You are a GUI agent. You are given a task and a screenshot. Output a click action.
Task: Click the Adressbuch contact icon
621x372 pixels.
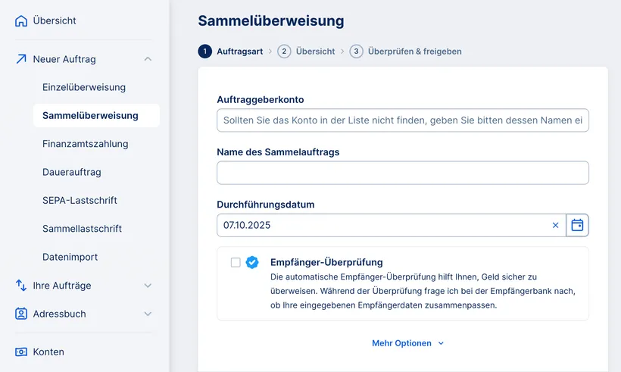click(x=21, y=314)
